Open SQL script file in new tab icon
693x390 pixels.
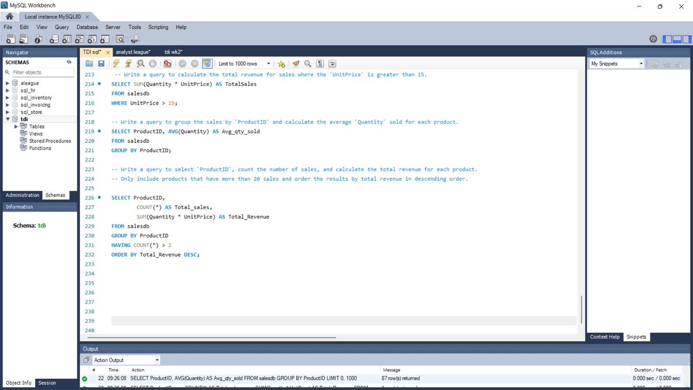[x=24, y=39]
